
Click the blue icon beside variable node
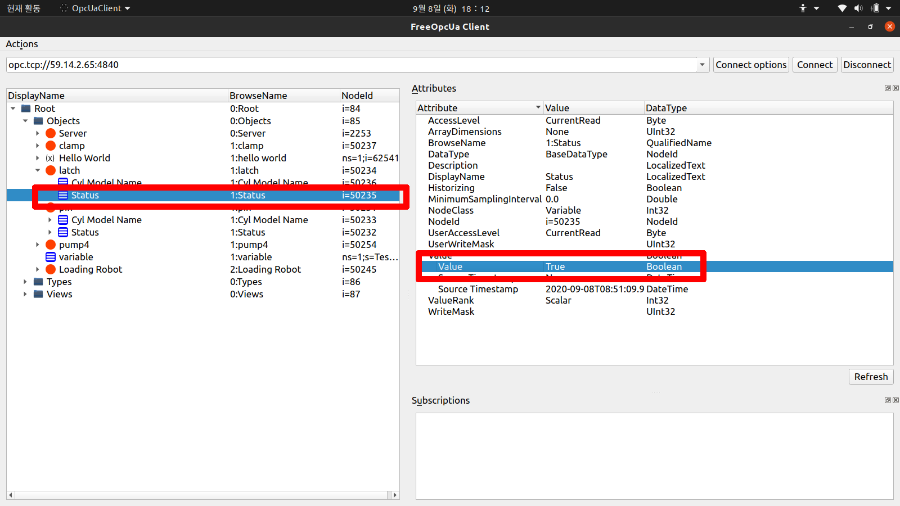[51, 257]
